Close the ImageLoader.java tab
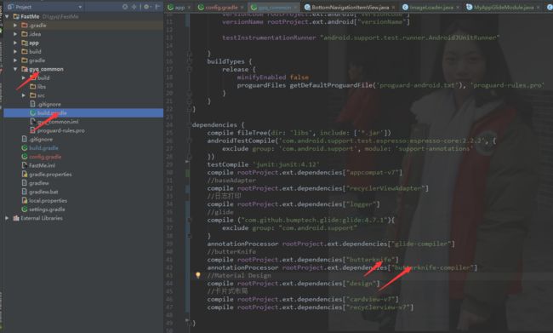The height and width of the screenshot is (333, 553). [458, 8]
